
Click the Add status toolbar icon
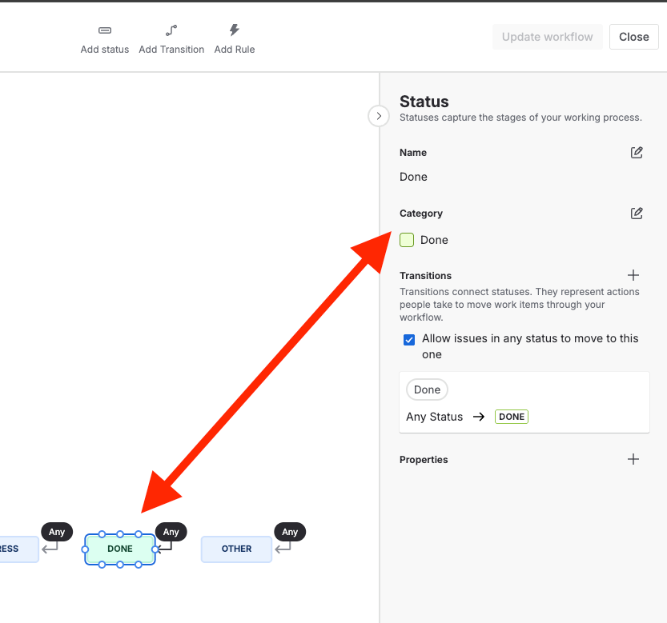point(105,30)
